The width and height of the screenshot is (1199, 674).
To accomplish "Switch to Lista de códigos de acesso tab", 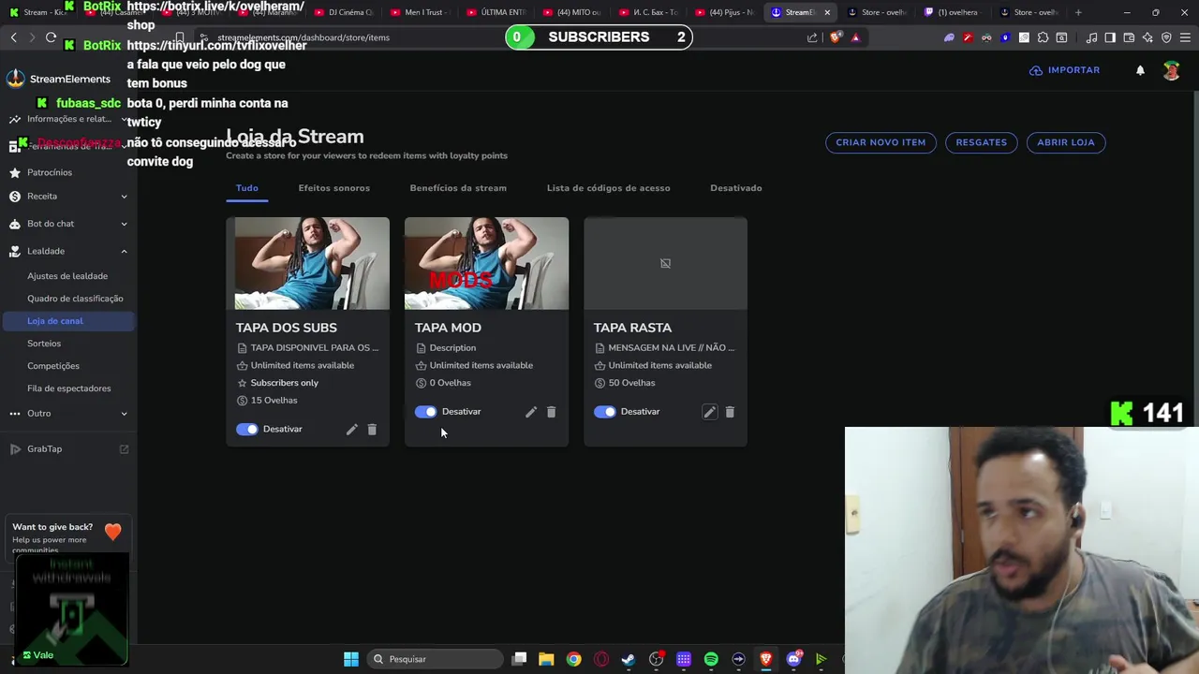I will click(x=609, y=188).
